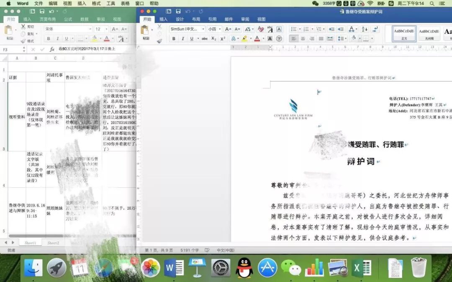
Task: Increase indent in Word
Action: 341,29
